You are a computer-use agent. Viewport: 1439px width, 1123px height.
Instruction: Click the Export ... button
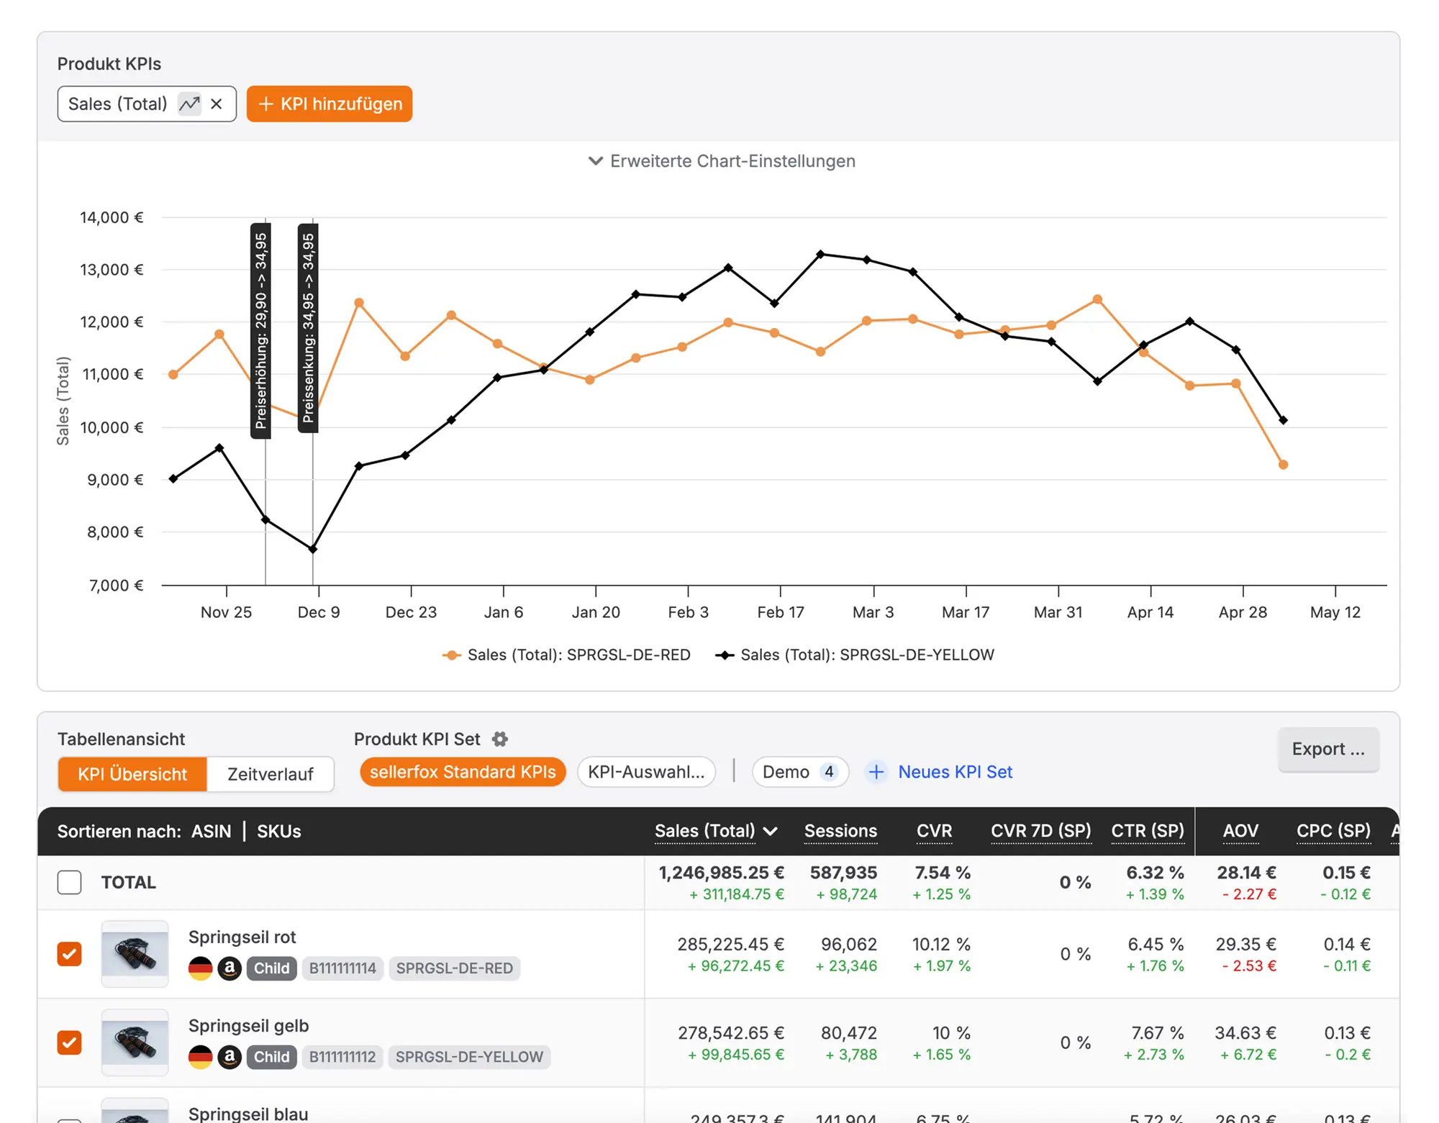(1327, 749)
